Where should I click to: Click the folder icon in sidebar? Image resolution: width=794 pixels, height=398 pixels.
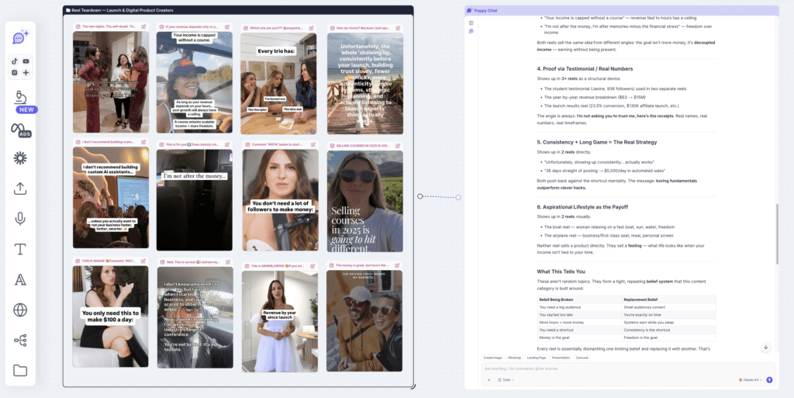(20, 371)
